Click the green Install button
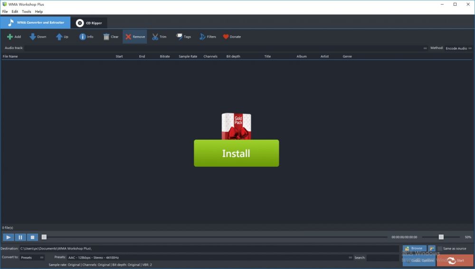475x269 pixels. pos(236,153)
